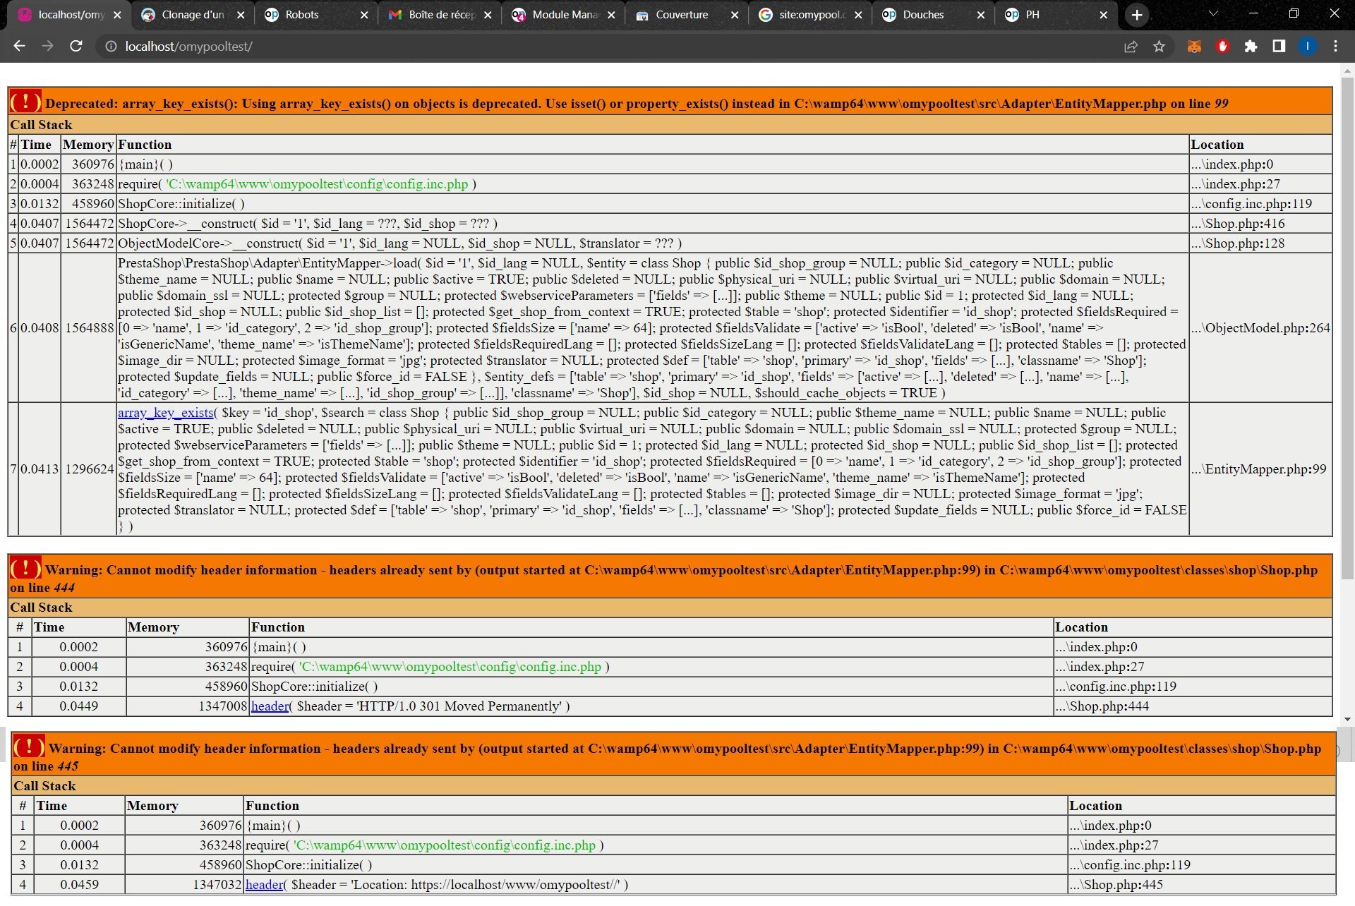The height and width of the screenshot is (906, 1355).
Task: Share this page icon in address bar
Action: (x=1131, y=47)
